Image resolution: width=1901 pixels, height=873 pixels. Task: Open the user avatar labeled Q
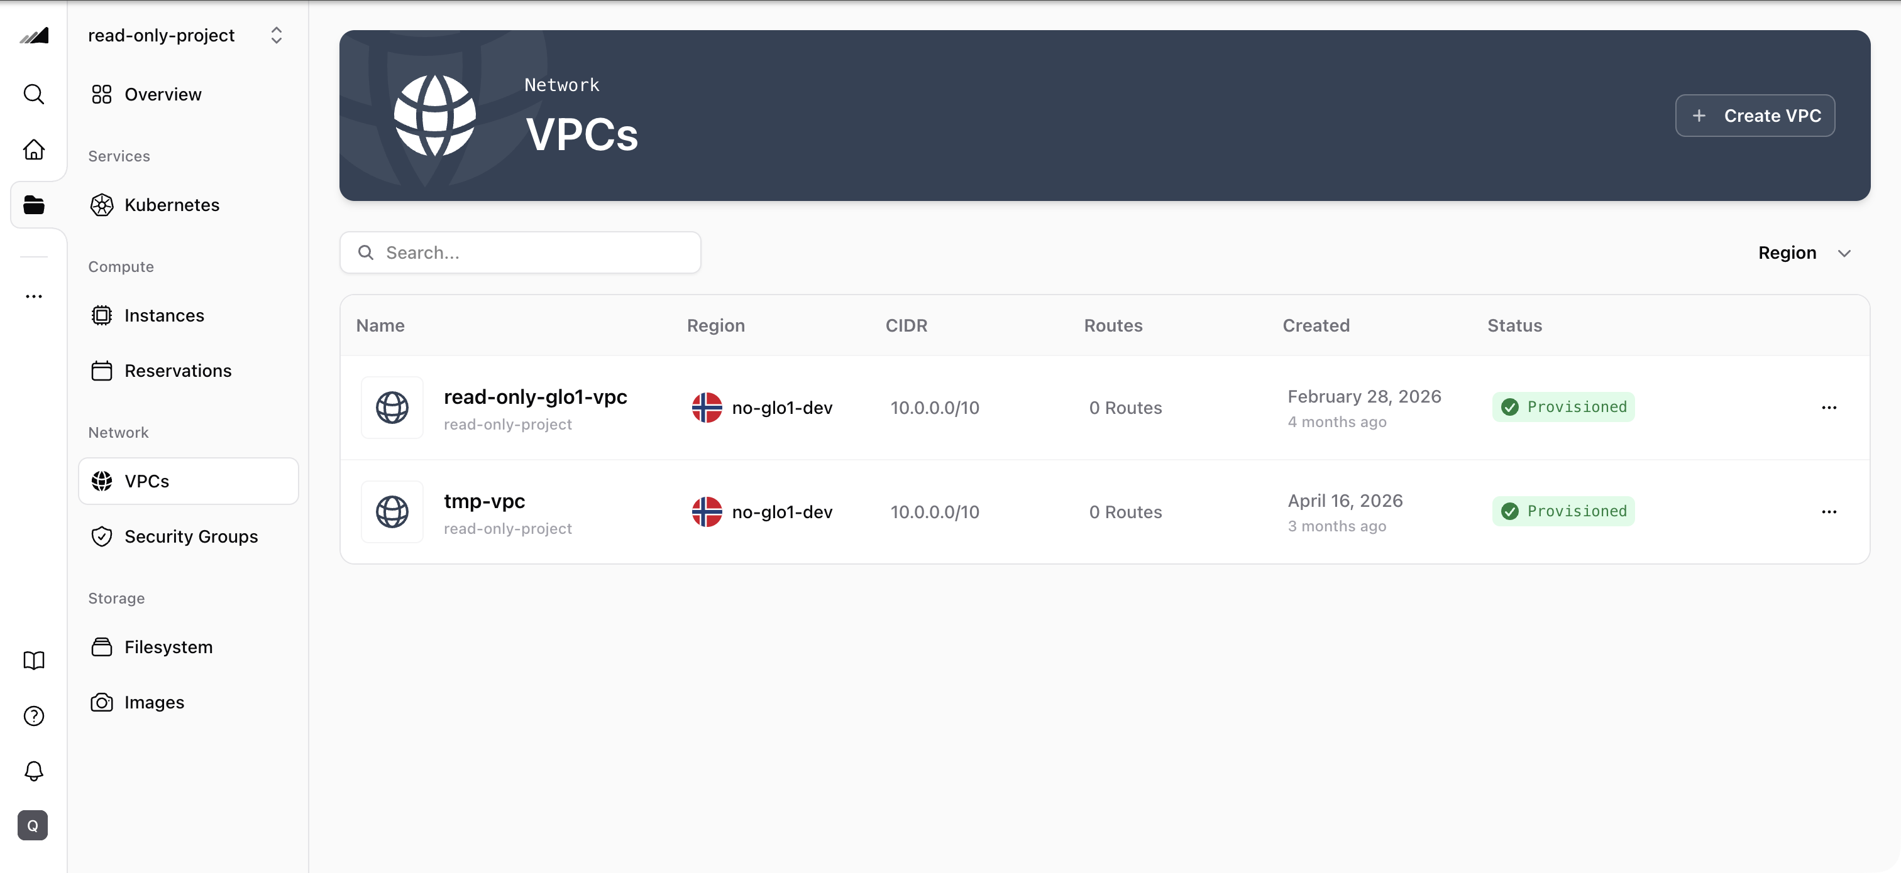click(33, 825)
